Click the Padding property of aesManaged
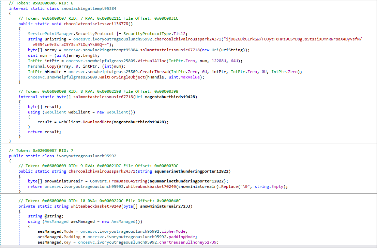 [x=72, y=237]
